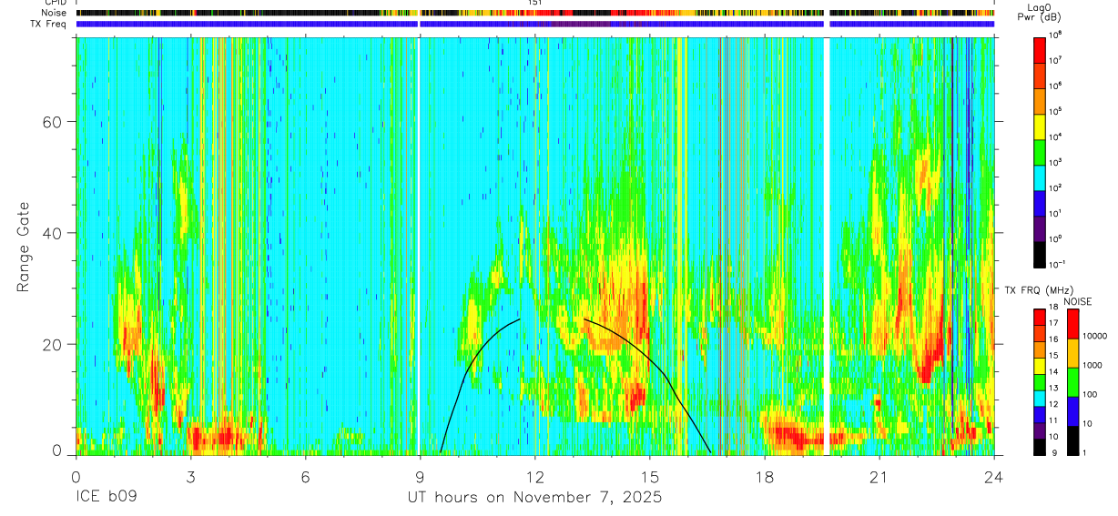Click the 'Range Gate' y-axis label
1118x516 pixels.
pos(24,248)
